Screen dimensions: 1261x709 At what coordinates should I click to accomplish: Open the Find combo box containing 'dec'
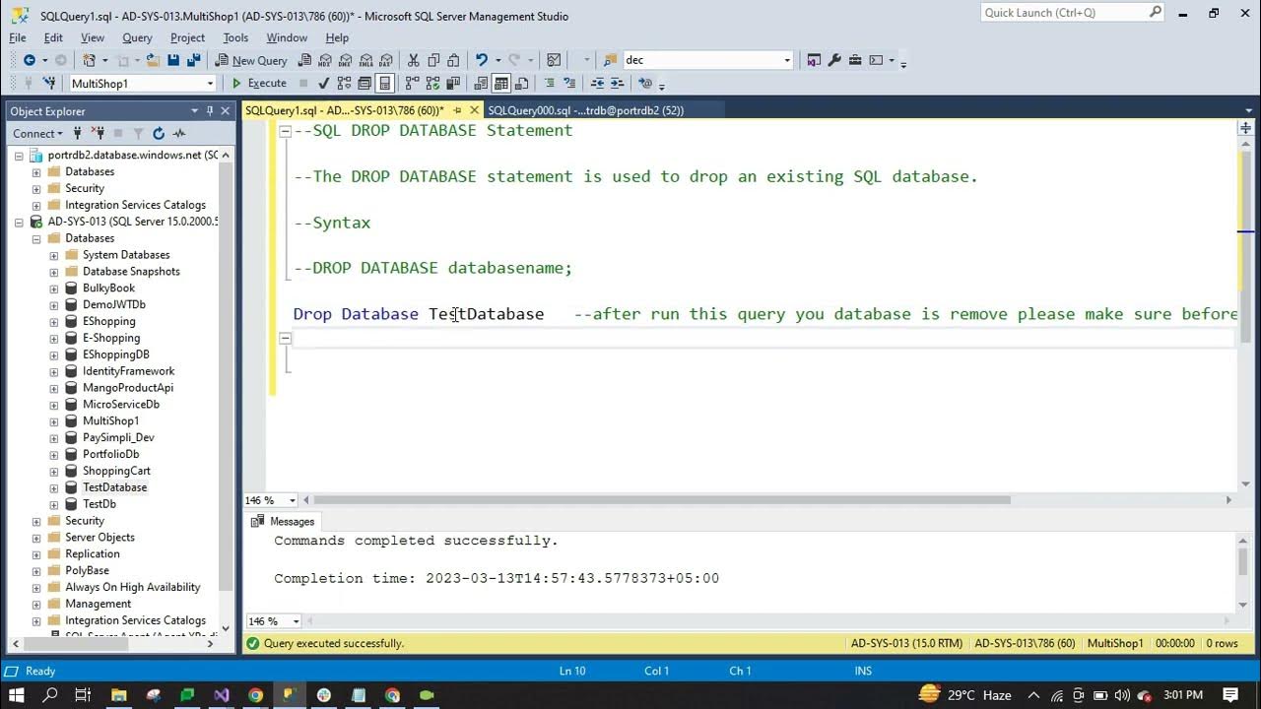[x=786, y=60]
